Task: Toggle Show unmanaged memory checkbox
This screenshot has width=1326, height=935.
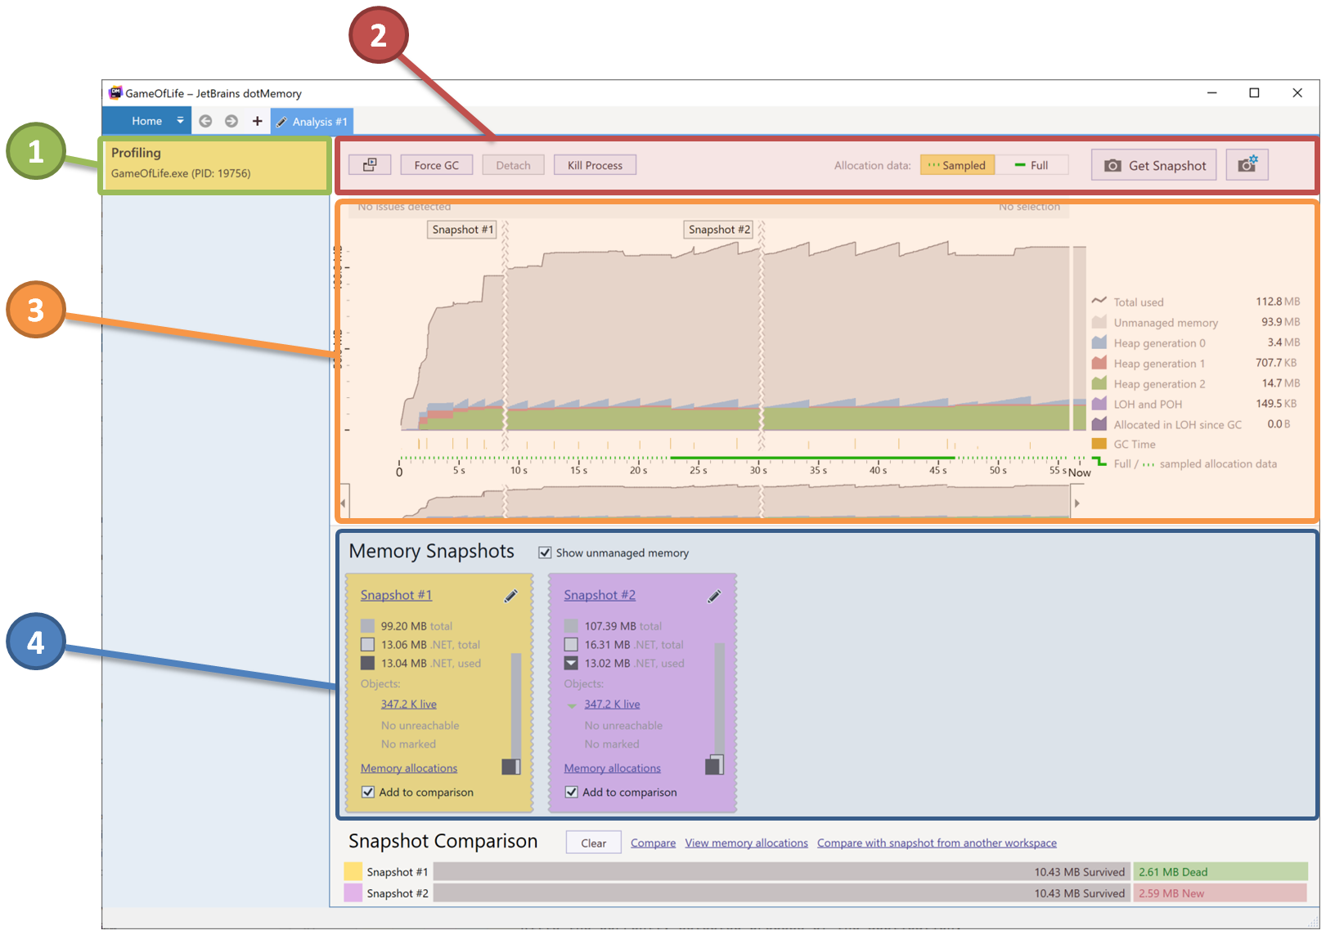Action: 545,552
